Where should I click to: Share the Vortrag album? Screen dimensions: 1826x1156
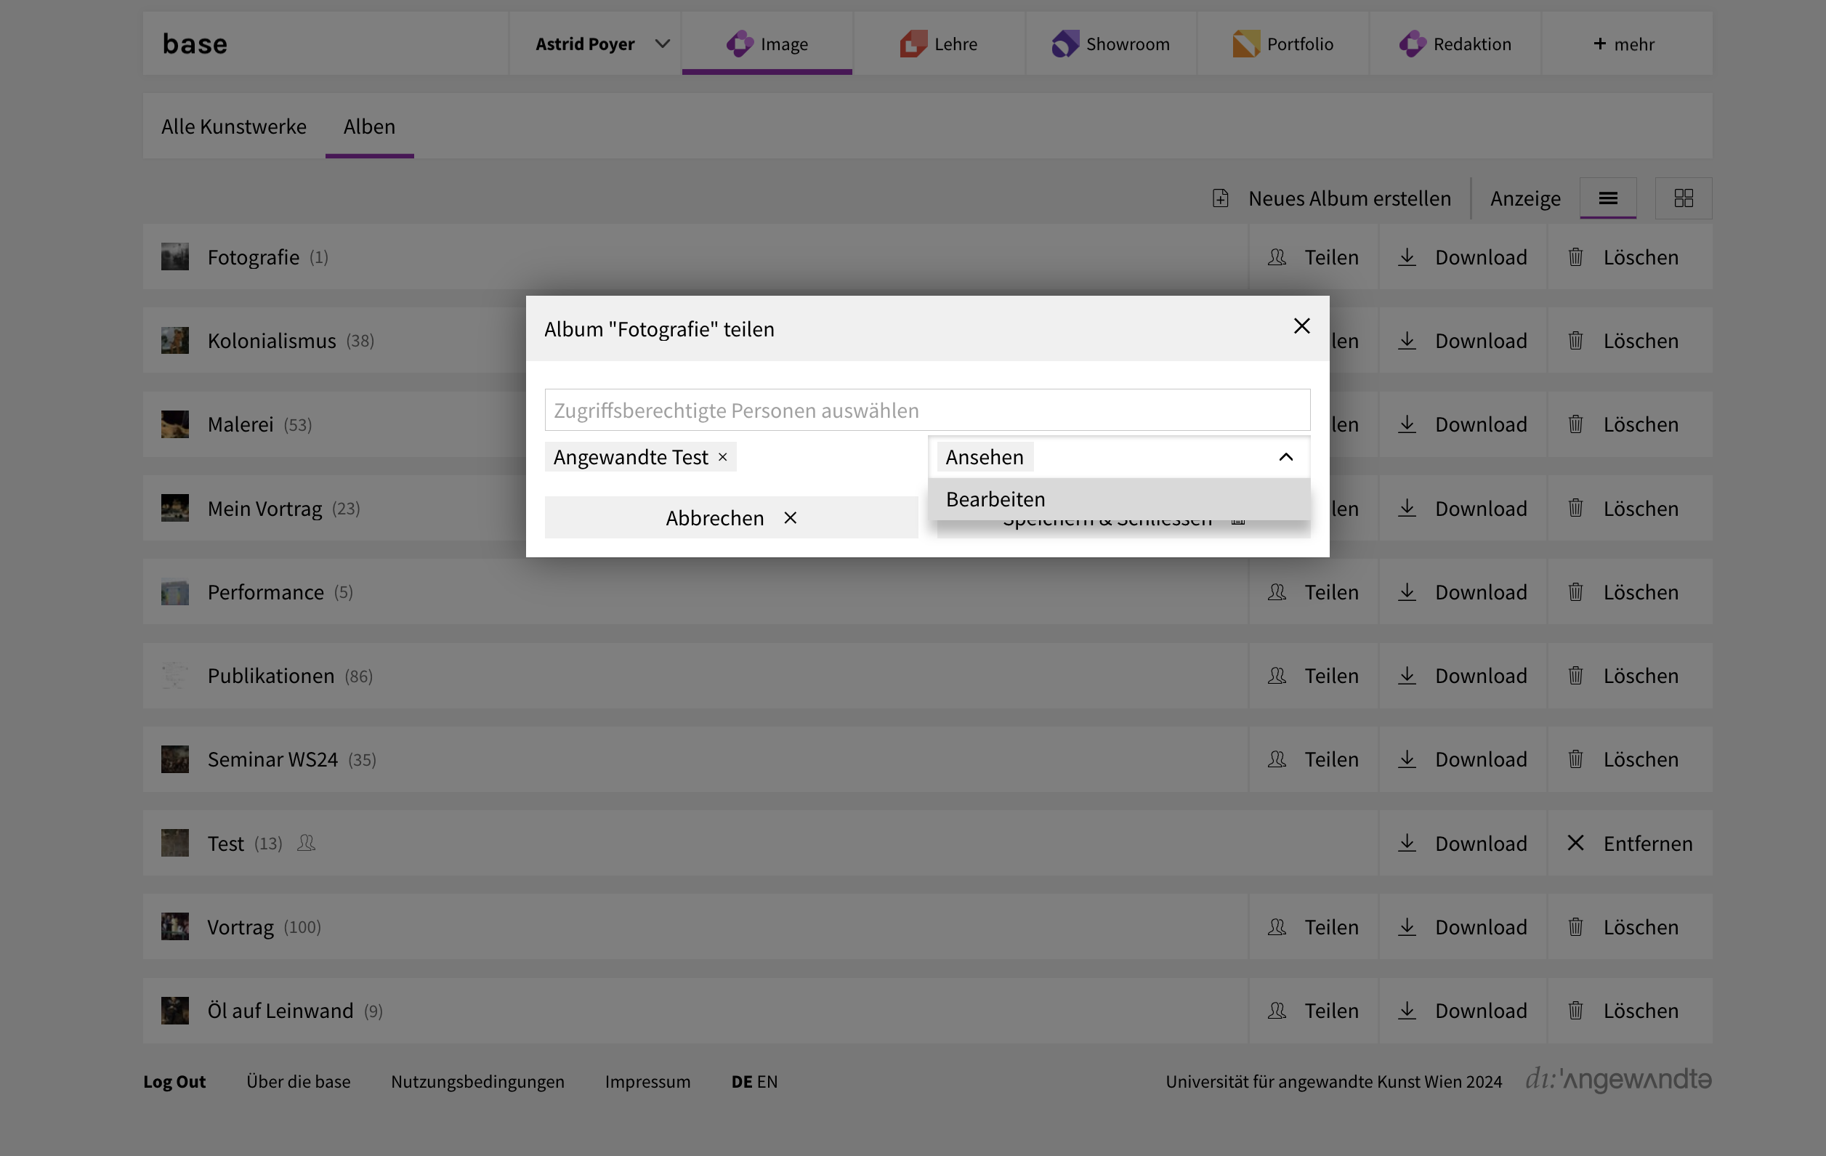click(x=1314, y=927)
